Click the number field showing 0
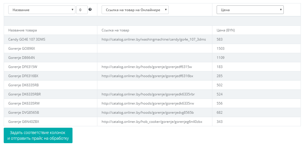The height and width of the screenshot is (146, 304). (x=82, y=10)
